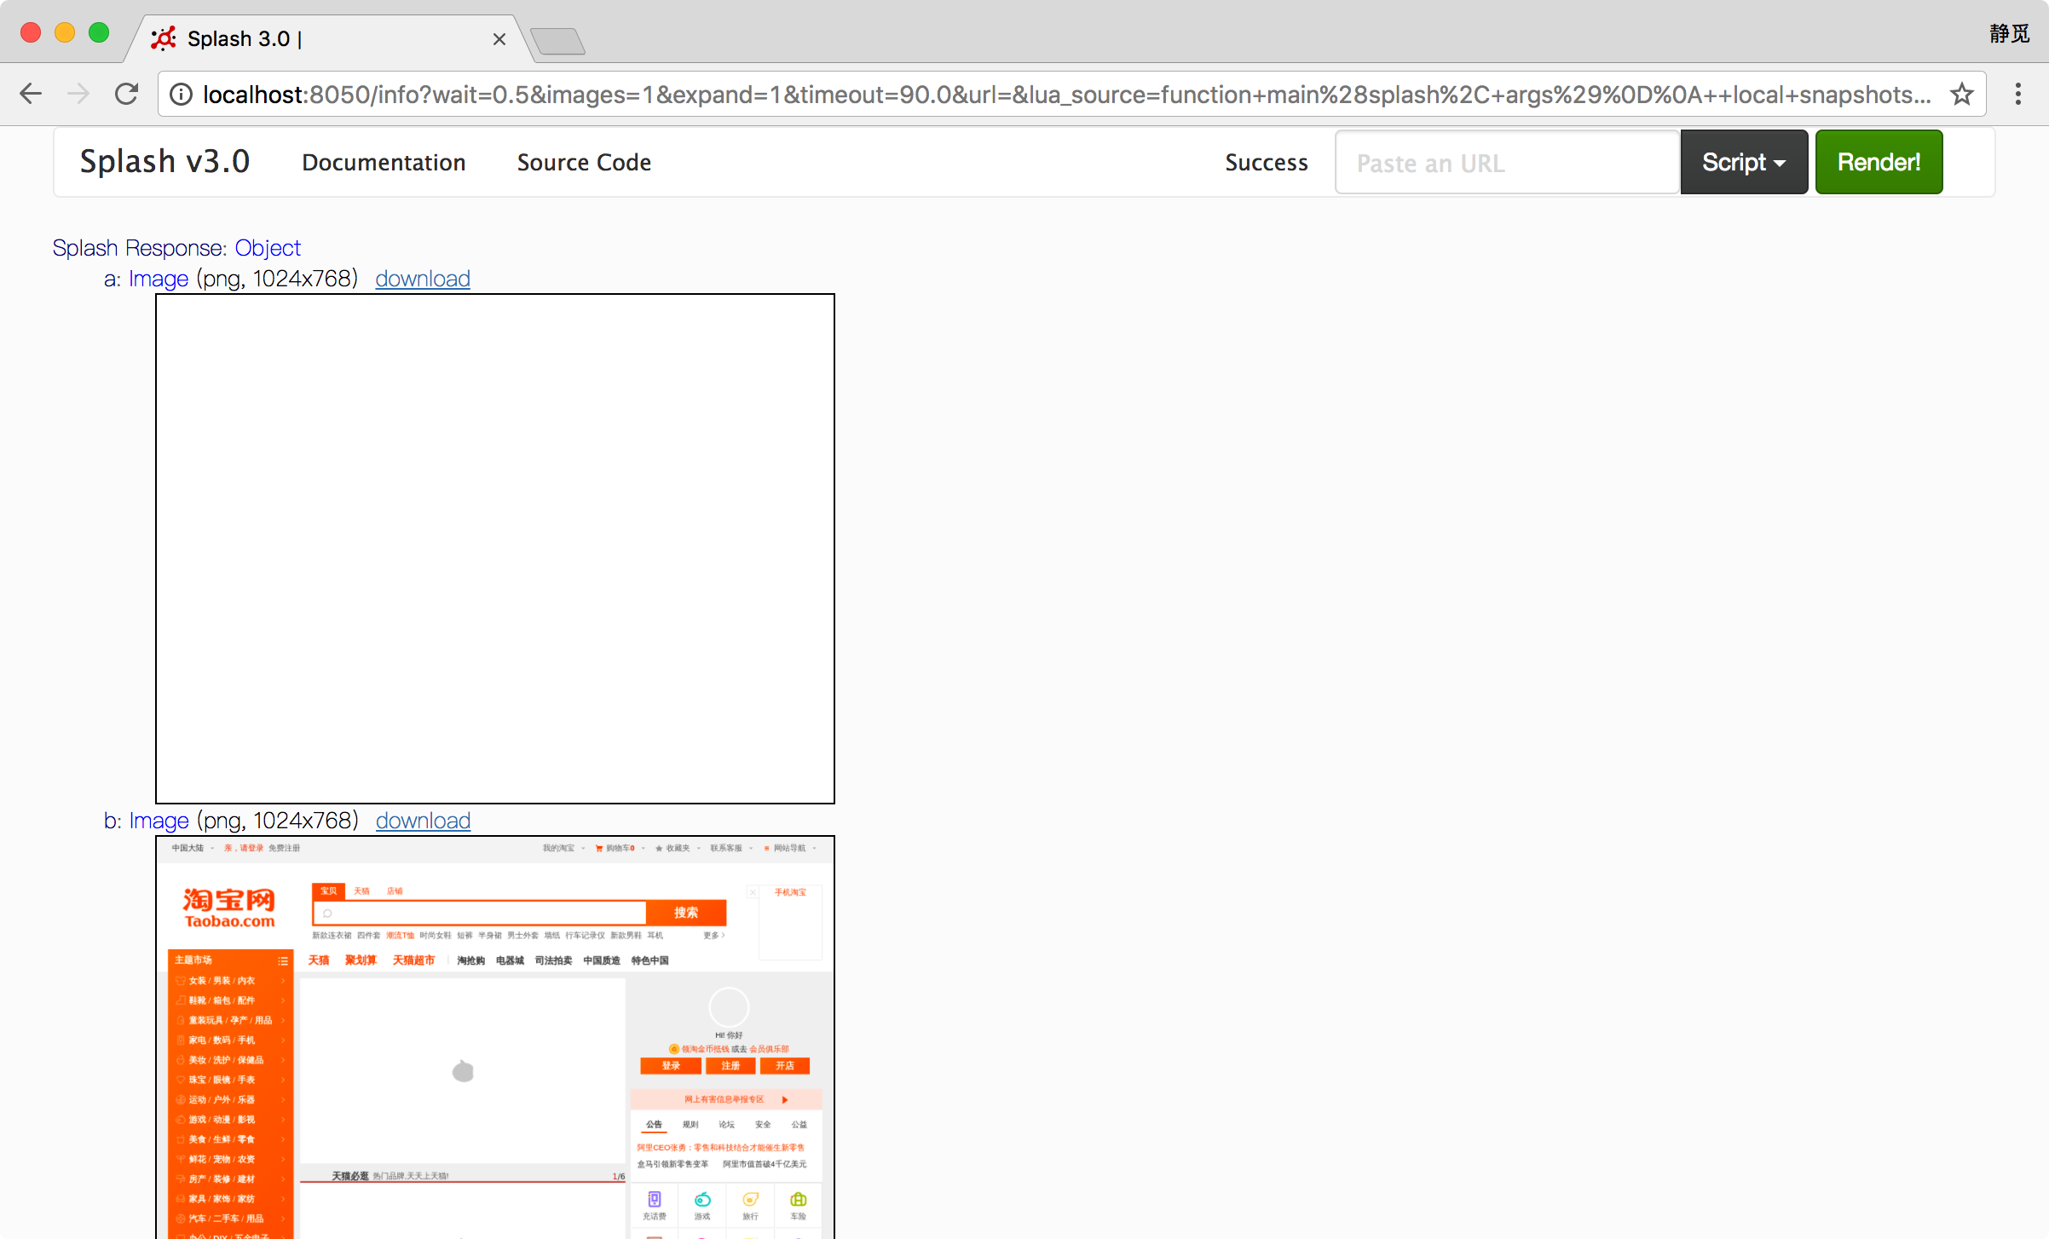Download image b via its download link

coord(423,821)
